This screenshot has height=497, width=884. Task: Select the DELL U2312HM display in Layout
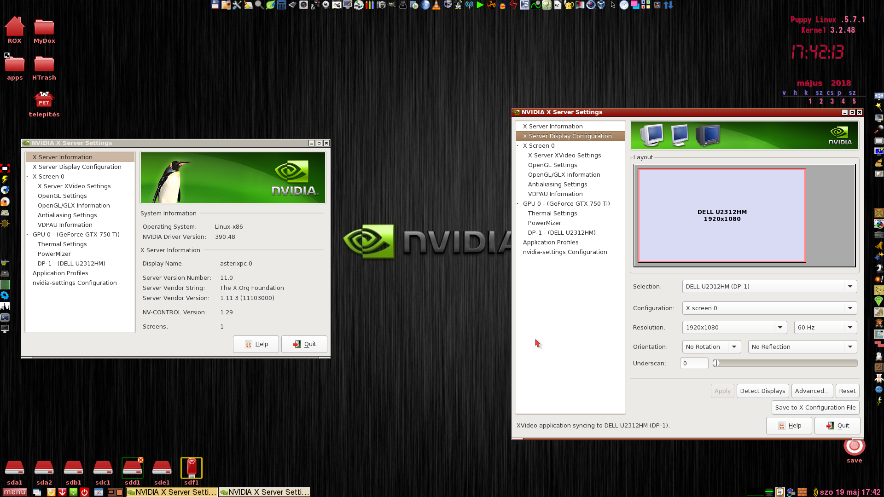(x=722, y=215)
